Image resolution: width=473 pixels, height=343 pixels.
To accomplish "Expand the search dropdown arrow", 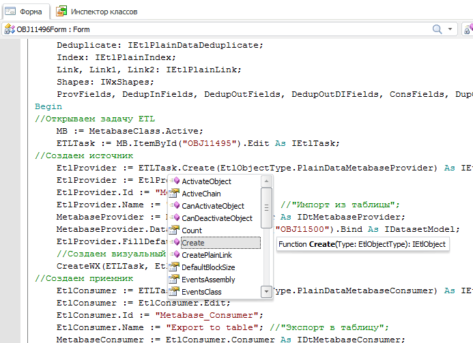I will tap(451, 29).
